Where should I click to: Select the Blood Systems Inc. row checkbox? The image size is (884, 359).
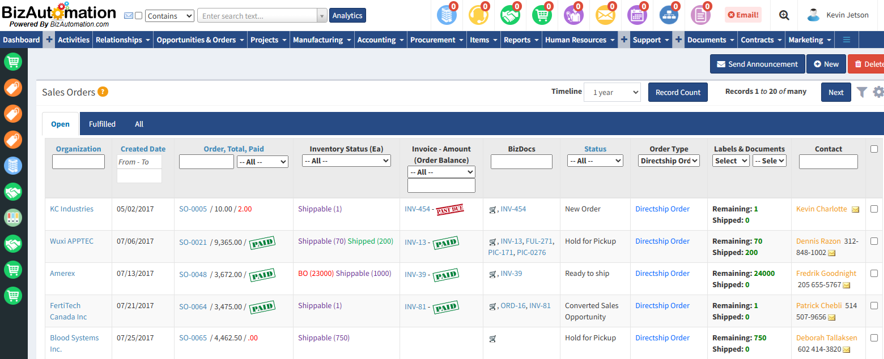[x=874, y=338]
